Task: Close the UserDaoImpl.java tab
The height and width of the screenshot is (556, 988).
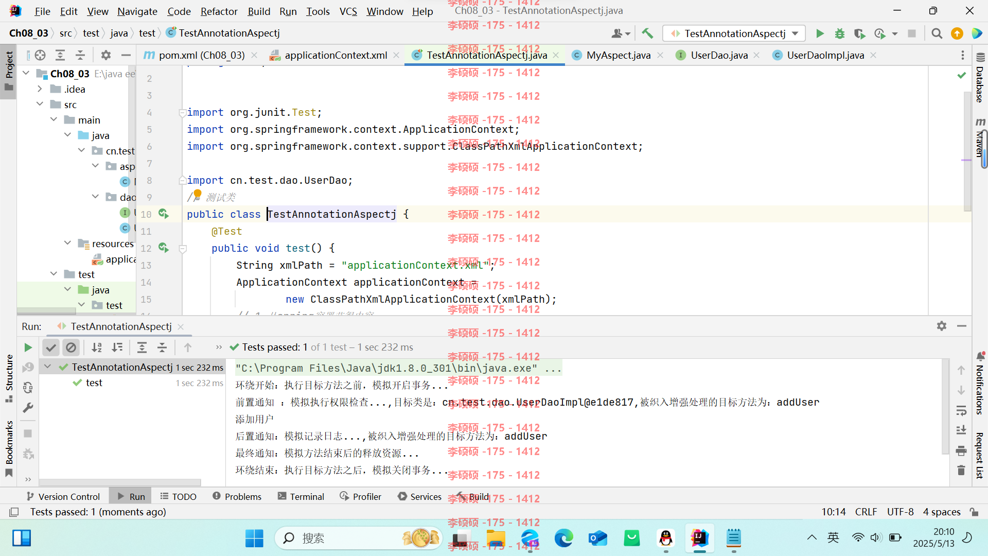Action: point(873,55)
